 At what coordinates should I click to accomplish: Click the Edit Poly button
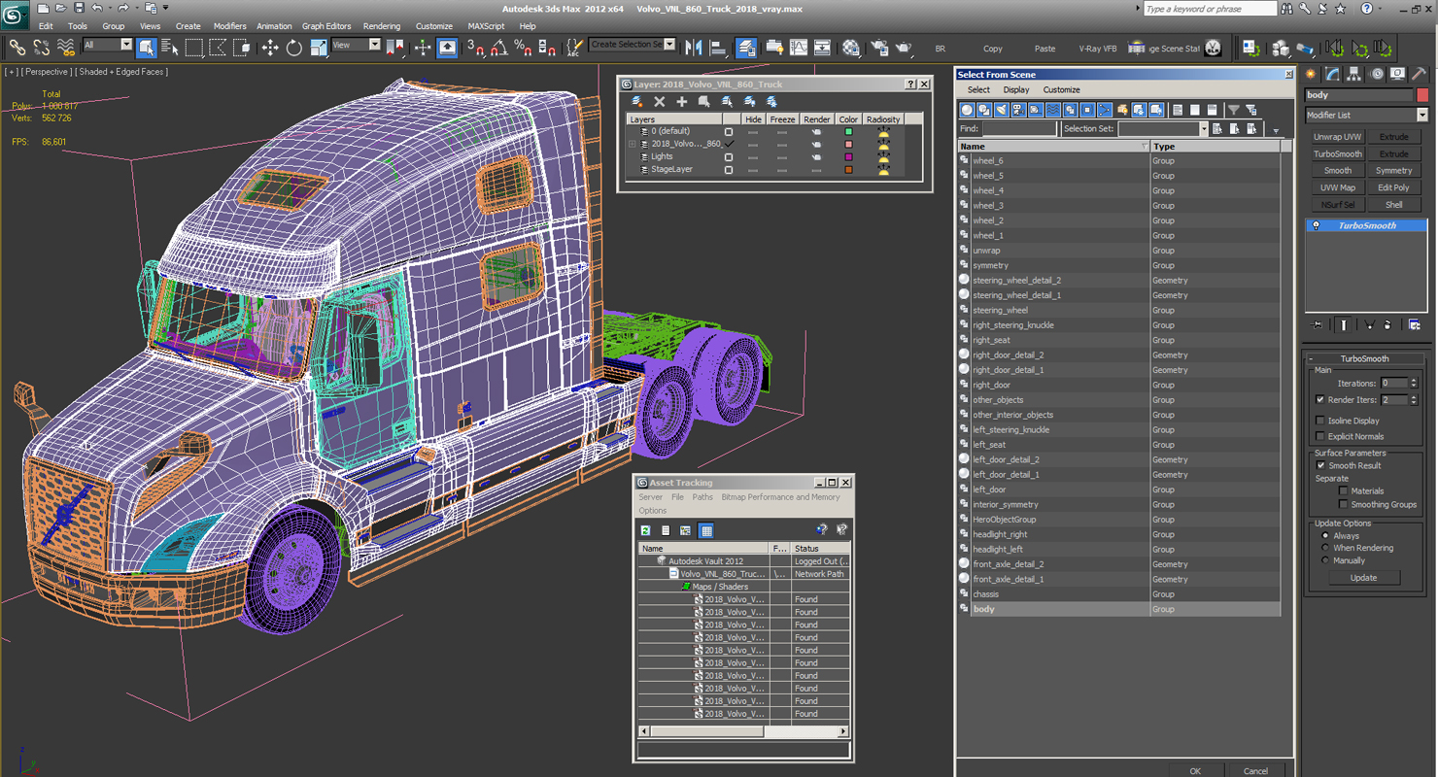point(1393,187)
